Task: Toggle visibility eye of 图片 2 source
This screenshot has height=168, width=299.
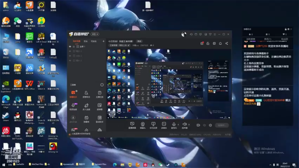Action: [x=70, y=60]
